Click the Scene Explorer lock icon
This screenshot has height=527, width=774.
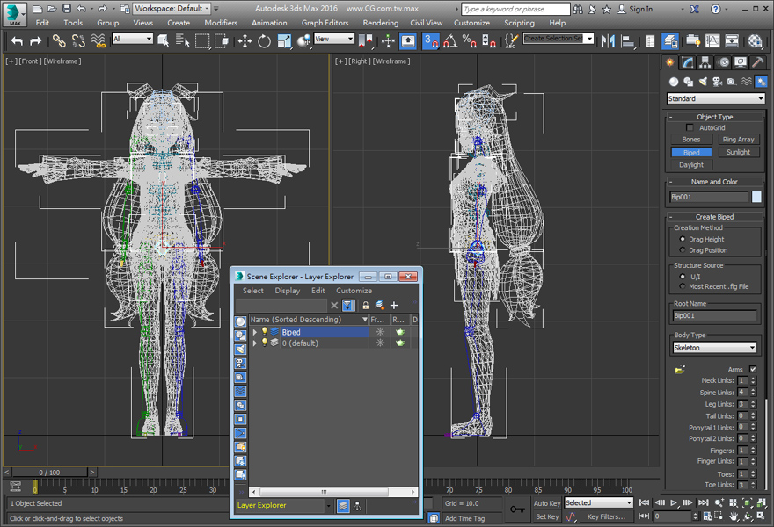click(366, 306)
